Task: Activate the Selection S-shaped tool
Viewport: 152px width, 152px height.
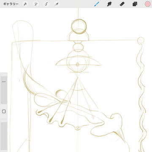Action: [46, 4]
